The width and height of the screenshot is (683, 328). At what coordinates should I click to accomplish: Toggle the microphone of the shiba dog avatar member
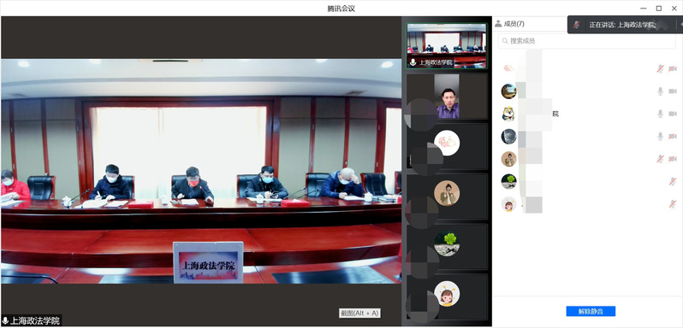[x=661, y=114]
